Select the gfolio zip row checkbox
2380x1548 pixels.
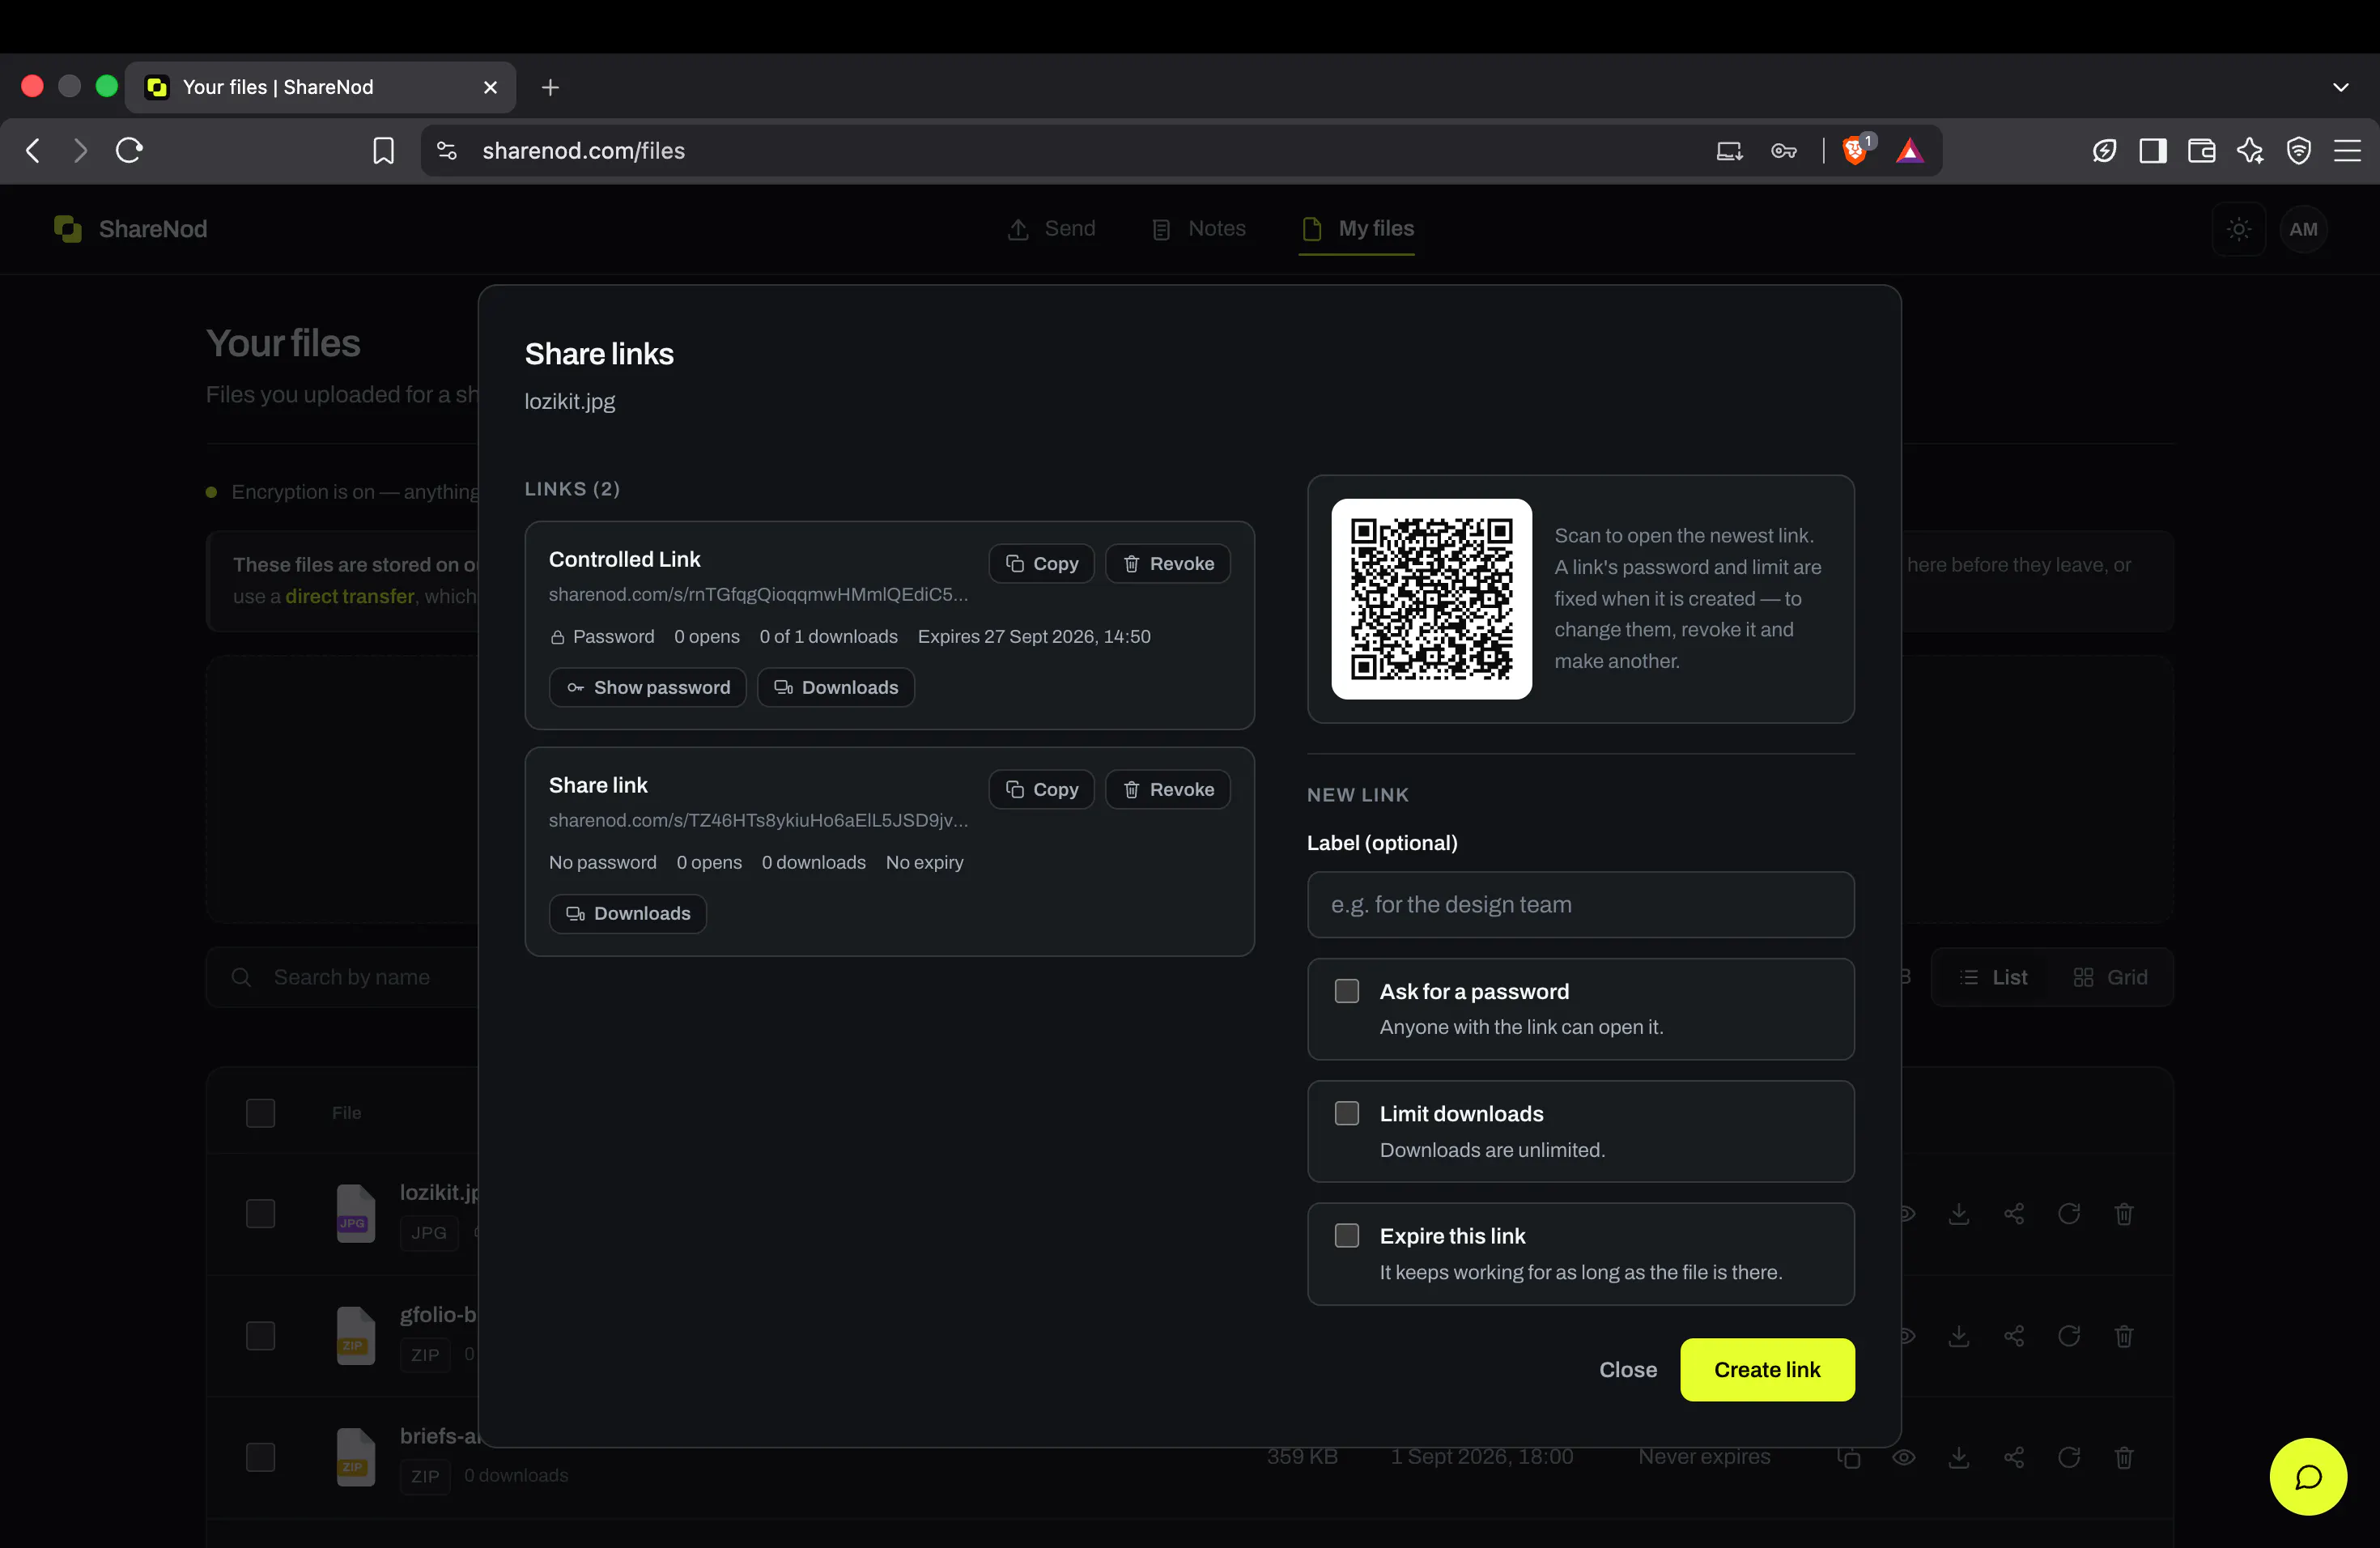pos(260,1335)
